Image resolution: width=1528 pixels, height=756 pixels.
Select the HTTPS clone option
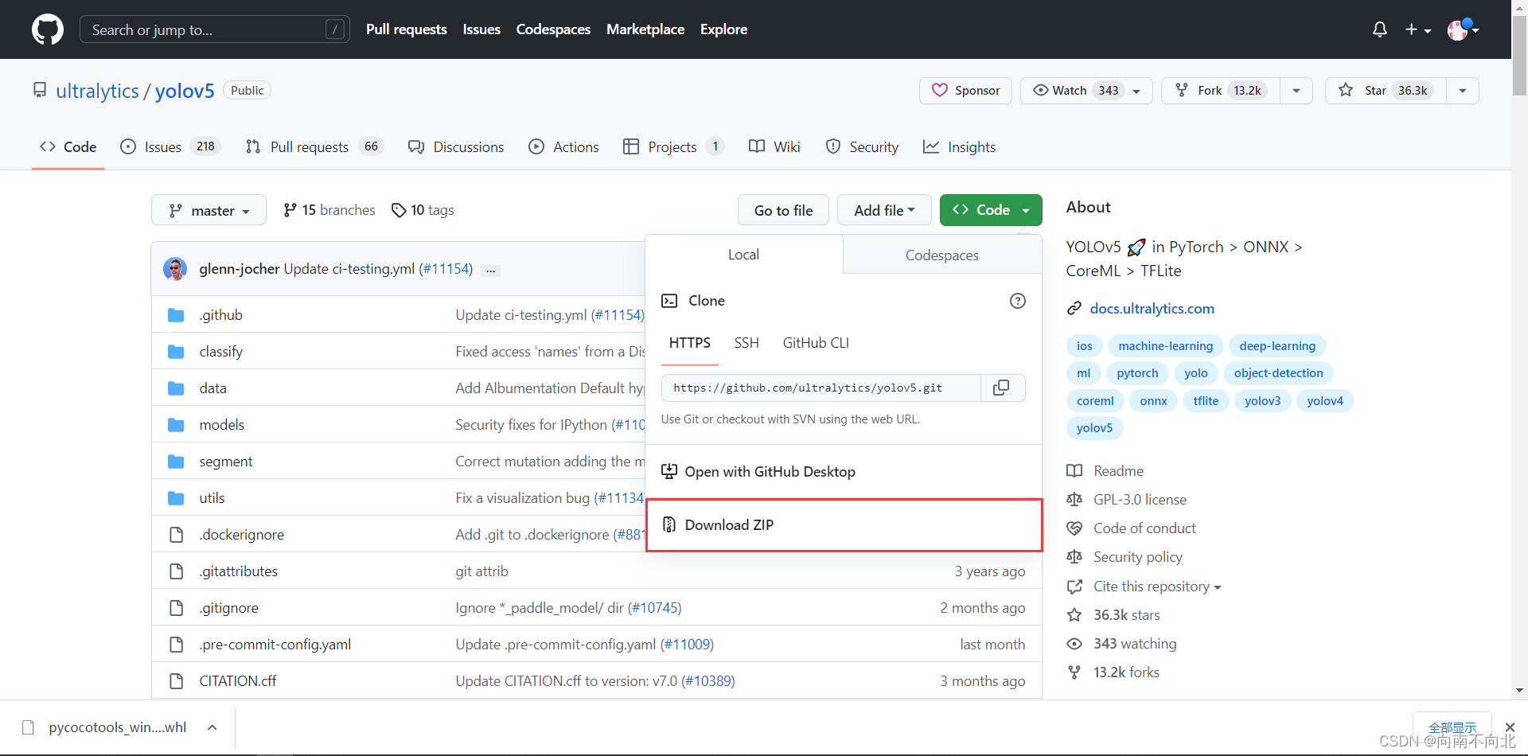coord(690,343)
